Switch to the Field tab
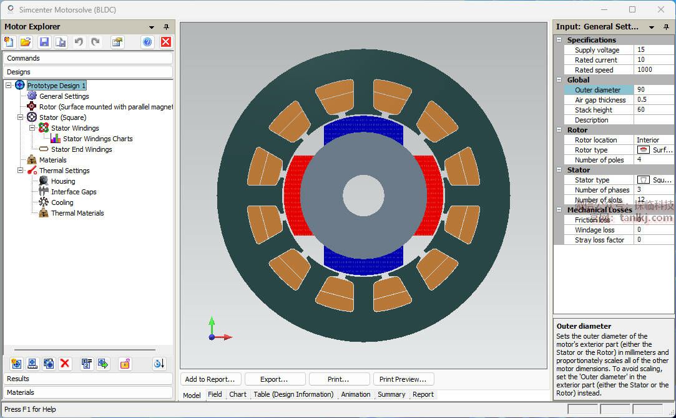676x418 pixels. point(215,394)
